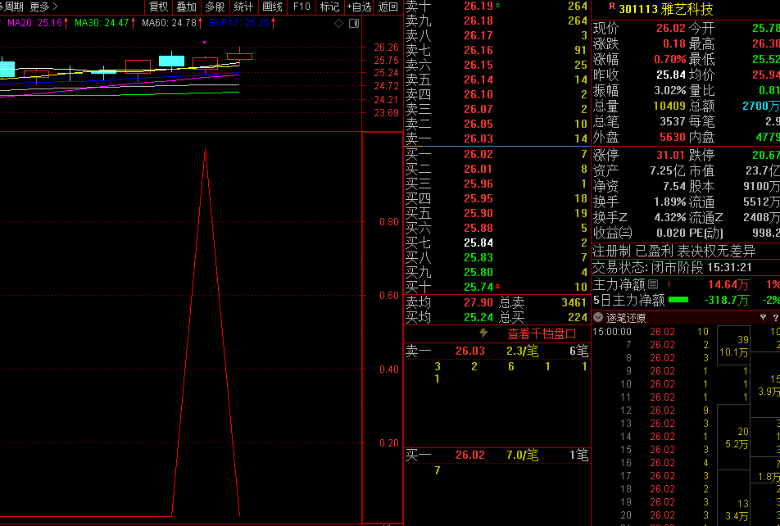
Task: Activate the 画线 drawing tool
Action: 272,7
